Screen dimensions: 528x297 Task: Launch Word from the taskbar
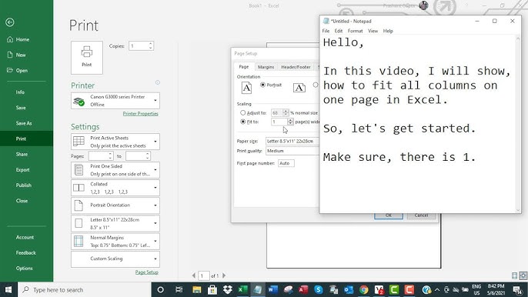coord(272,289)
